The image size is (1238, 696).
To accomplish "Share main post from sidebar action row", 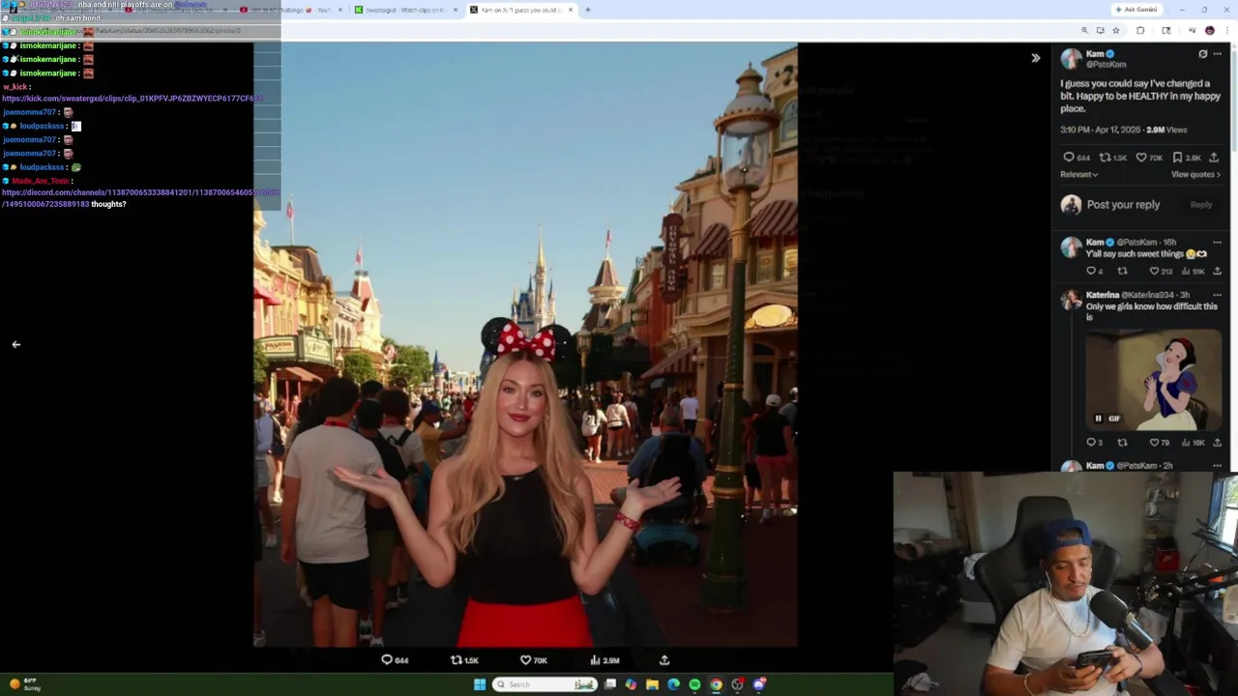I will pos(1214,158).
